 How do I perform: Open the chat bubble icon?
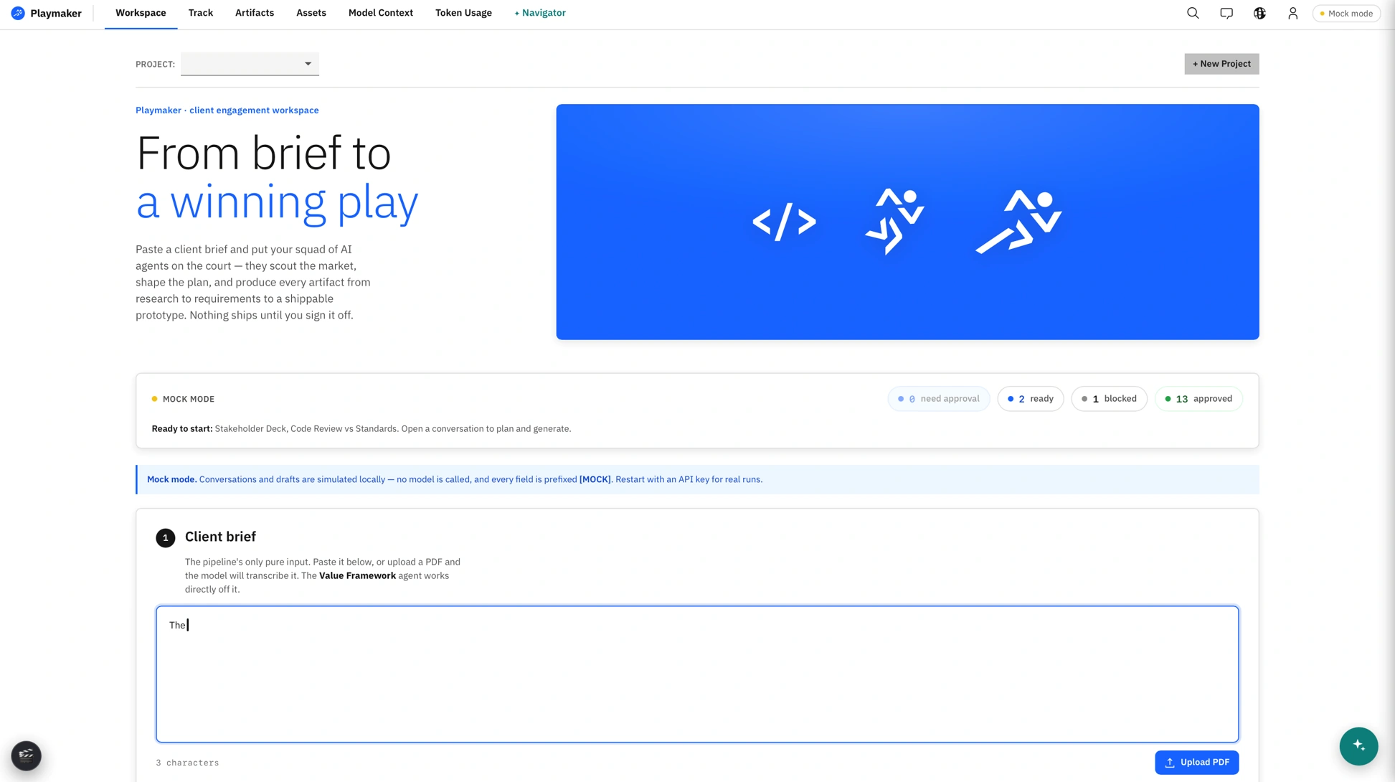[x=1226, y=13]
